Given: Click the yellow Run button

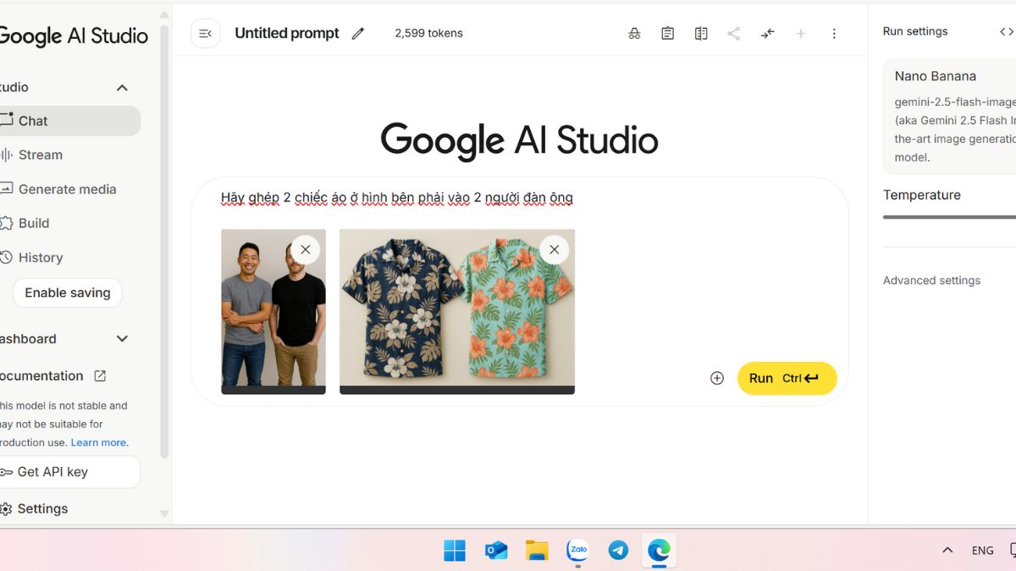Looking at the screenshot, I should coord(787,378).
